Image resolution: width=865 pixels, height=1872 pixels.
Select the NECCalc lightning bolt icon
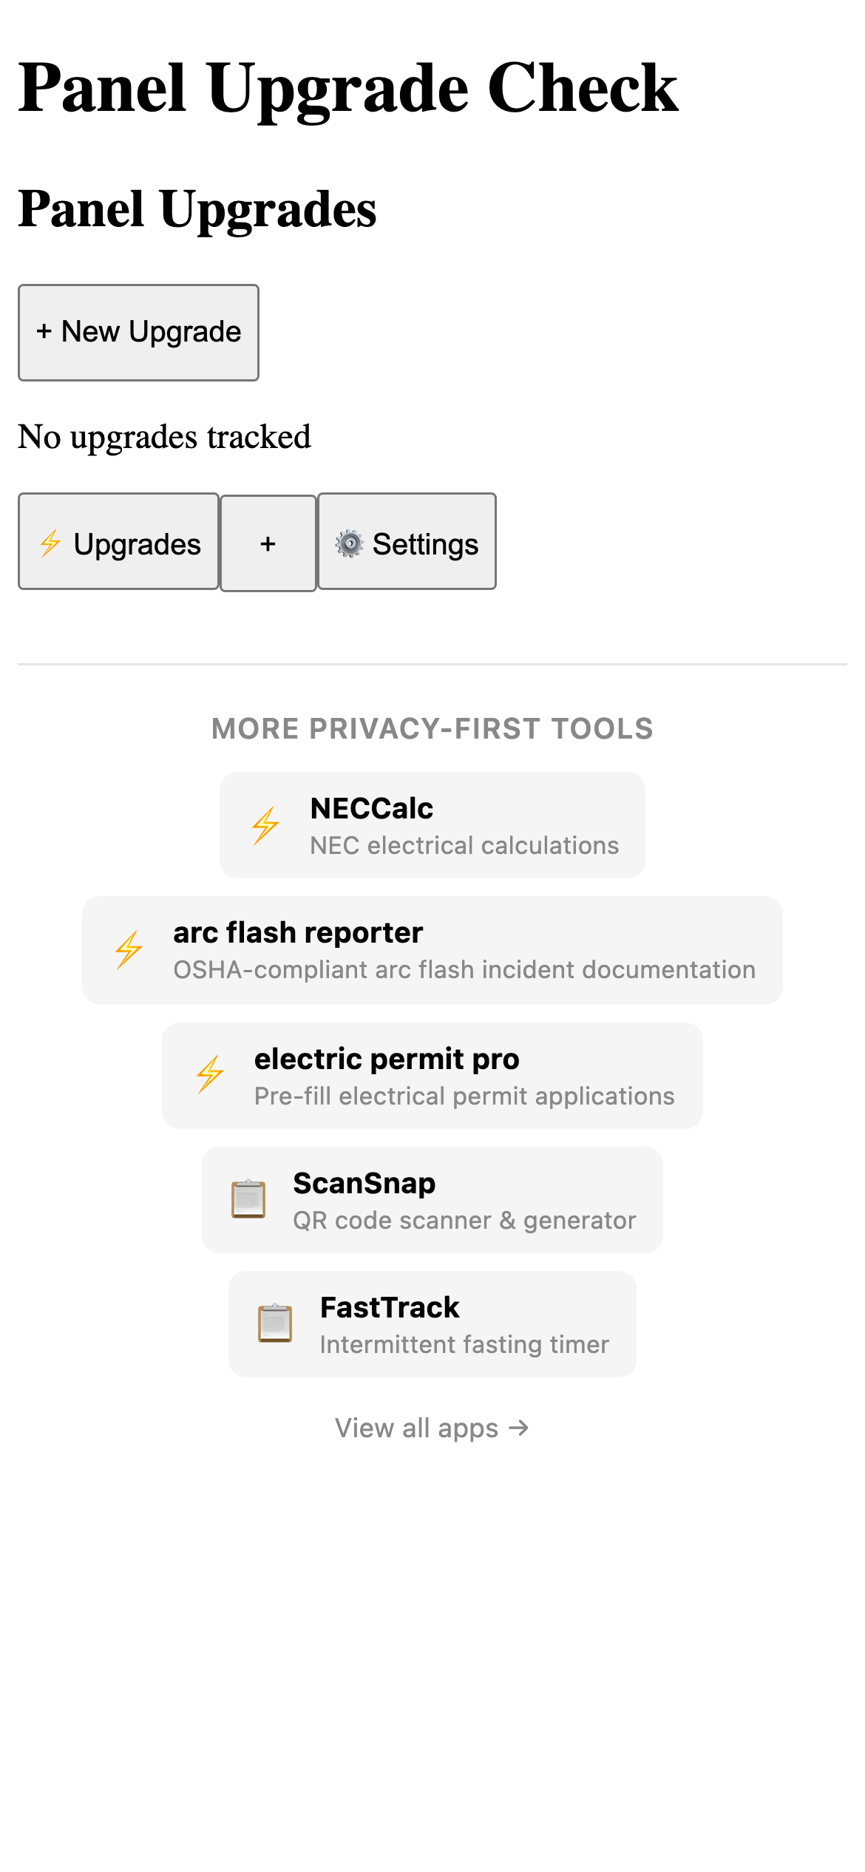pos(265,824)
